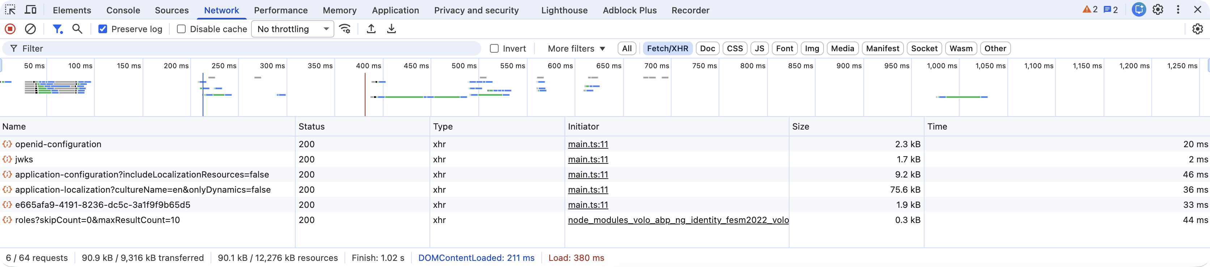Clear the network log
Viewport: 1210px width, 267px height.
pos(30,29)
